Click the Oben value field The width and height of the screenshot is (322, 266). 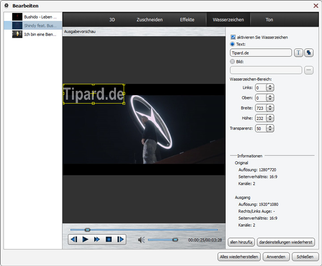pyautogui.click(x=261, y=98)
